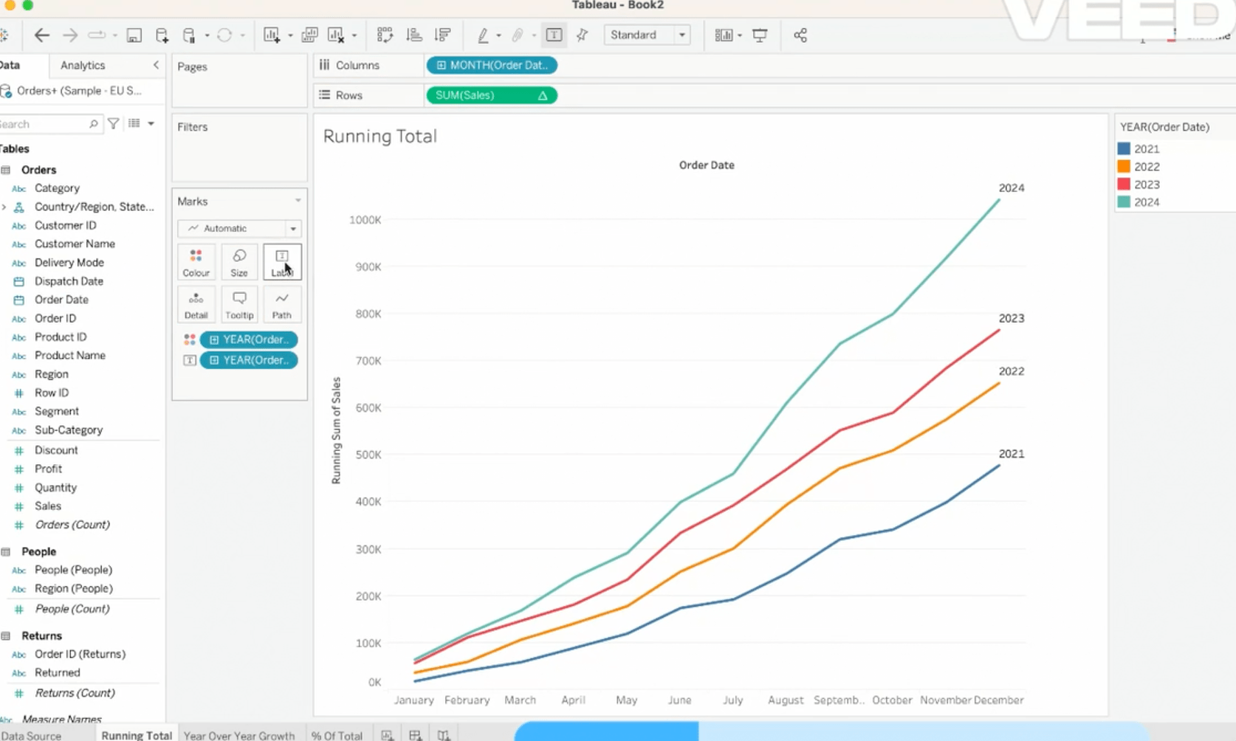Click the Pause Auto Updates icon
This screenshot has width=1236, height=741.
coord(189,35)
